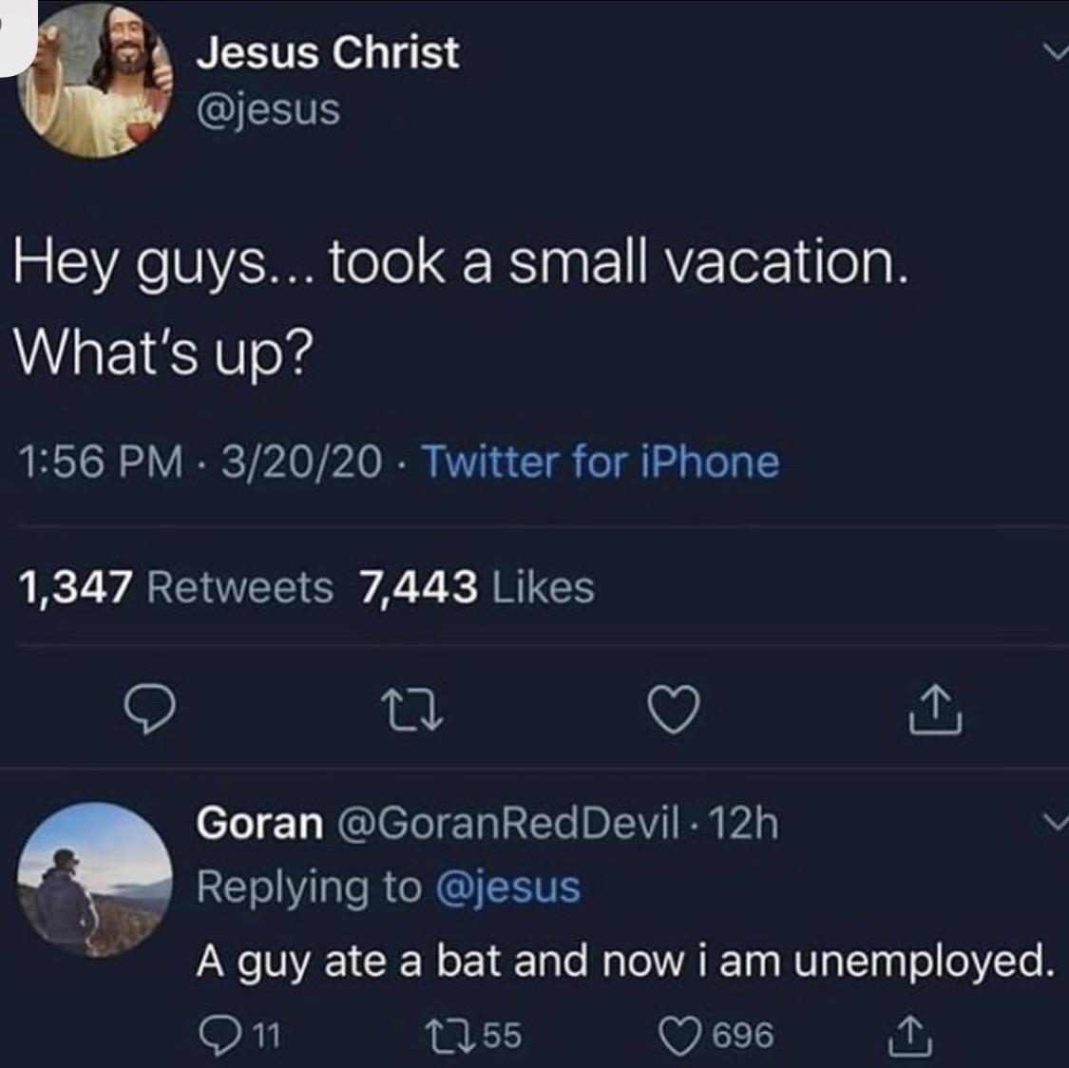This screenshot has width=1069, height=1068.
Task: Open the @GoranRedDevil handle
Action: click(x=508, y=823)
